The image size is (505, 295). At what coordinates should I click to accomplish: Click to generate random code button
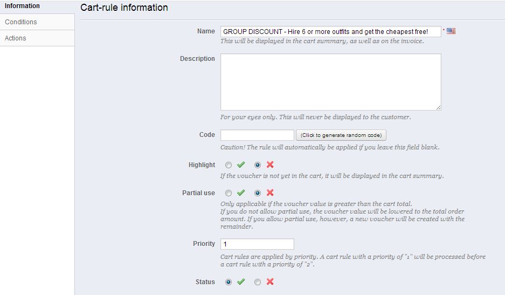(341, 135)
